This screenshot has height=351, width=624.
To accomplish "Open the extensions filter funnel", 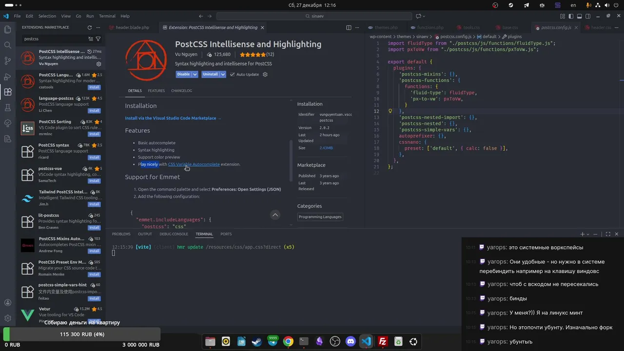I will [x=98, y=39].
